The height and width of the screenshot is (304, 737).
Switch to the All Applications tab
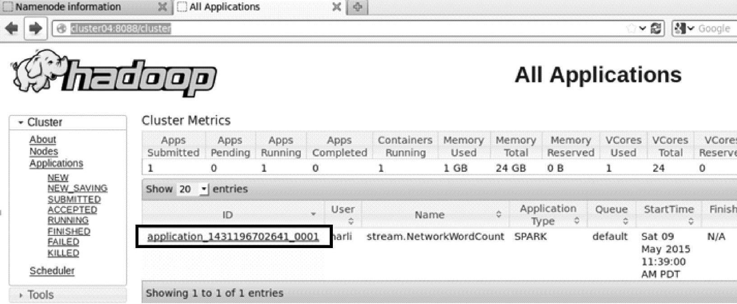pos(224,7)
